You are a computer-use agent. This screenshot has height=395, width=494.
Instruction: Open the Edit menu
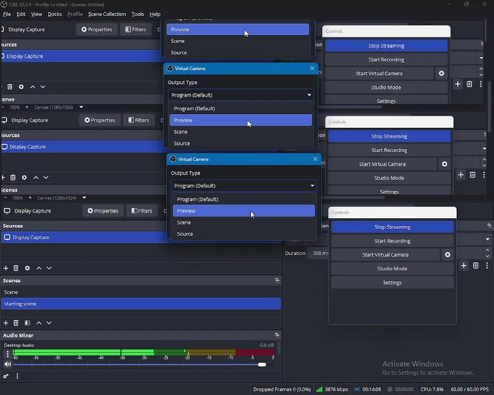21,14
